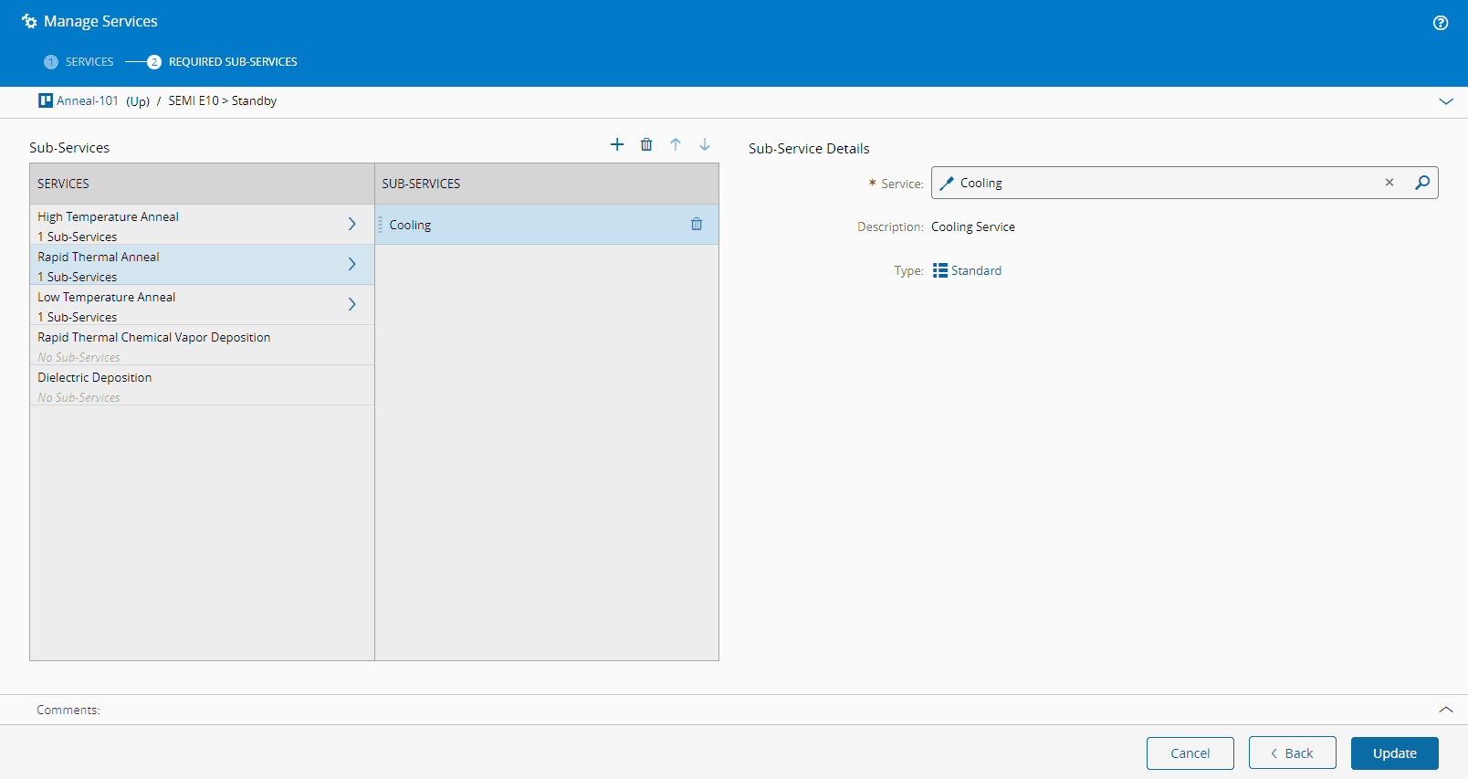1468x779 pixels.
Task: Expand High Temperature Anneal sub-services chevron
Action: tap(351, 224)
